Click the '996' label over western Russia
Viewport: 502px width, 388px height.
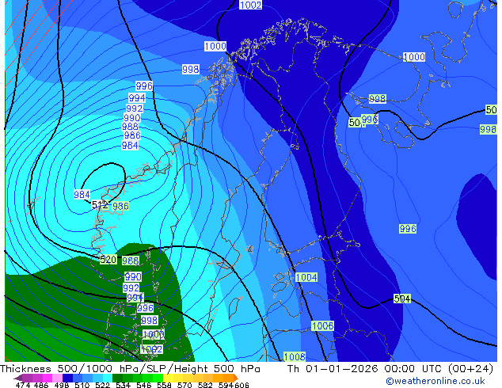408,229
